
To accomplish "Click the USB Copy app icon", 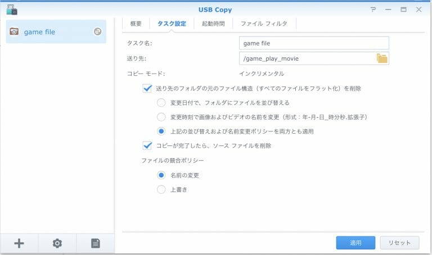I will [12, 10].
